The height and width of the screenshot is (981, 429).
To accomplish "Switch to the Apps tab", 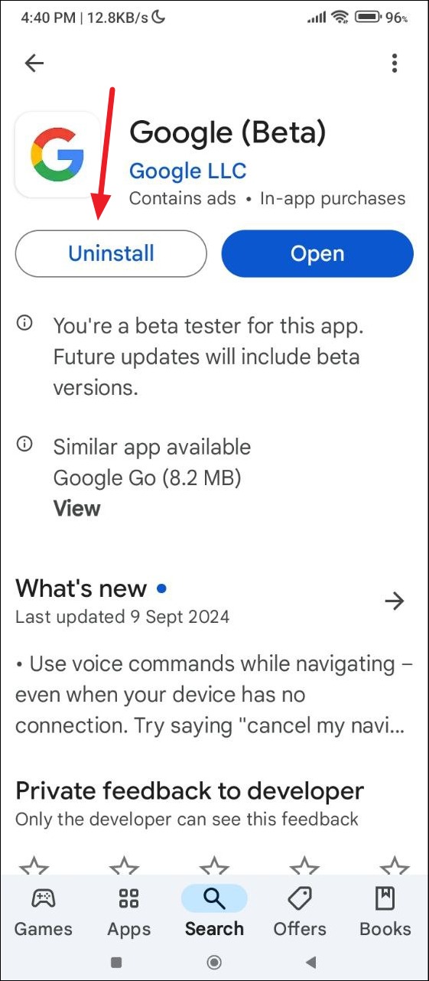I will click(x=129, y=911).
